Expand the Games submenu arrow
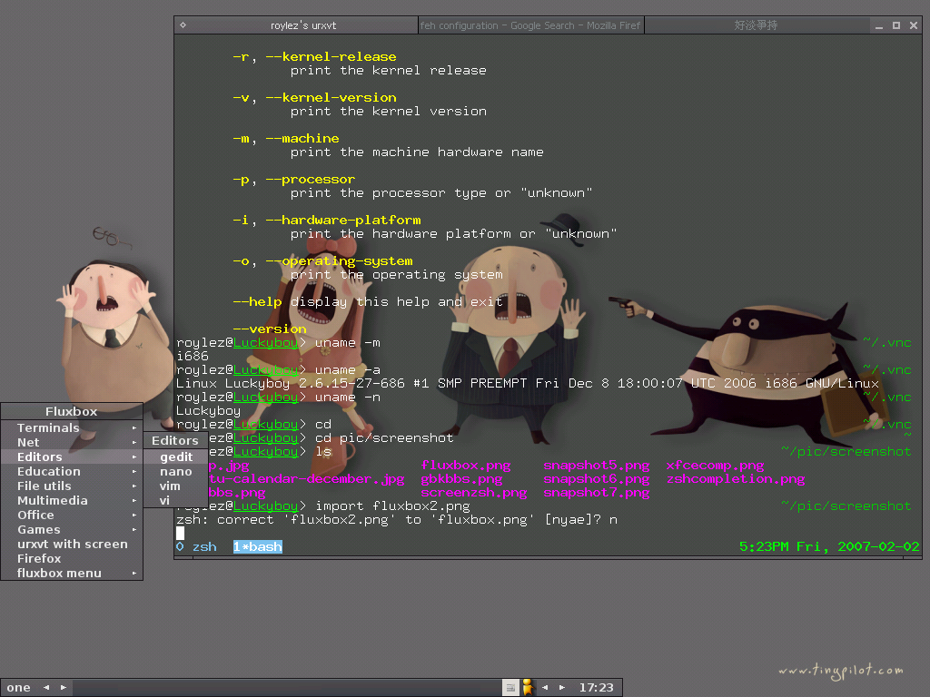Viewport: 930px width, 697px height. [134, 530]
